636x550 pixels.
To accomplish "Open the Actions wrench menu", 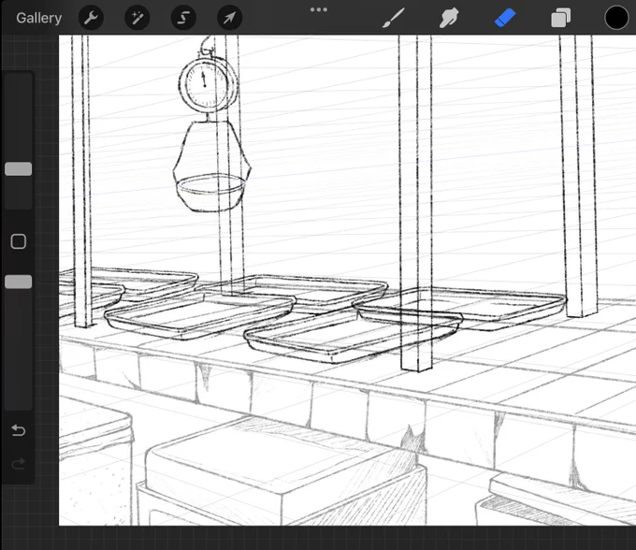I will [x=91, y=18].
